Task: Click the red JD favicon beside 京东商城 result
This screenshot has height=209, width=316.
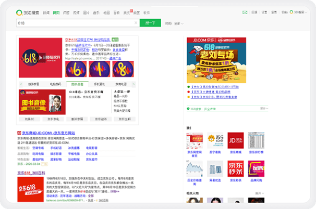Action: 19,133
